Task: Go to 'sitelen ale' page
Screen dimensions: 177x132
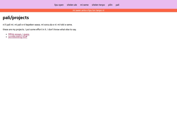Action: [72, 5]
